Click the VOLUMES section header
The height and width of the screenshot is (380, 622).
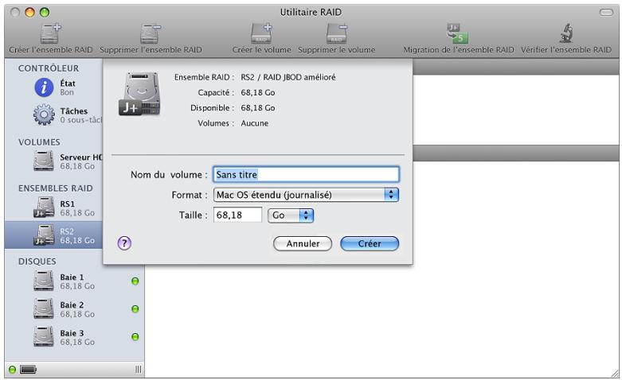39,142
